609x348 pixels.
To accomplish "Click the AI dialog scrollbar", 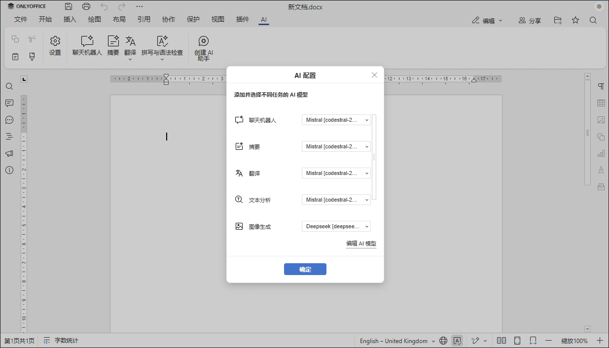I will coord(374,158).
